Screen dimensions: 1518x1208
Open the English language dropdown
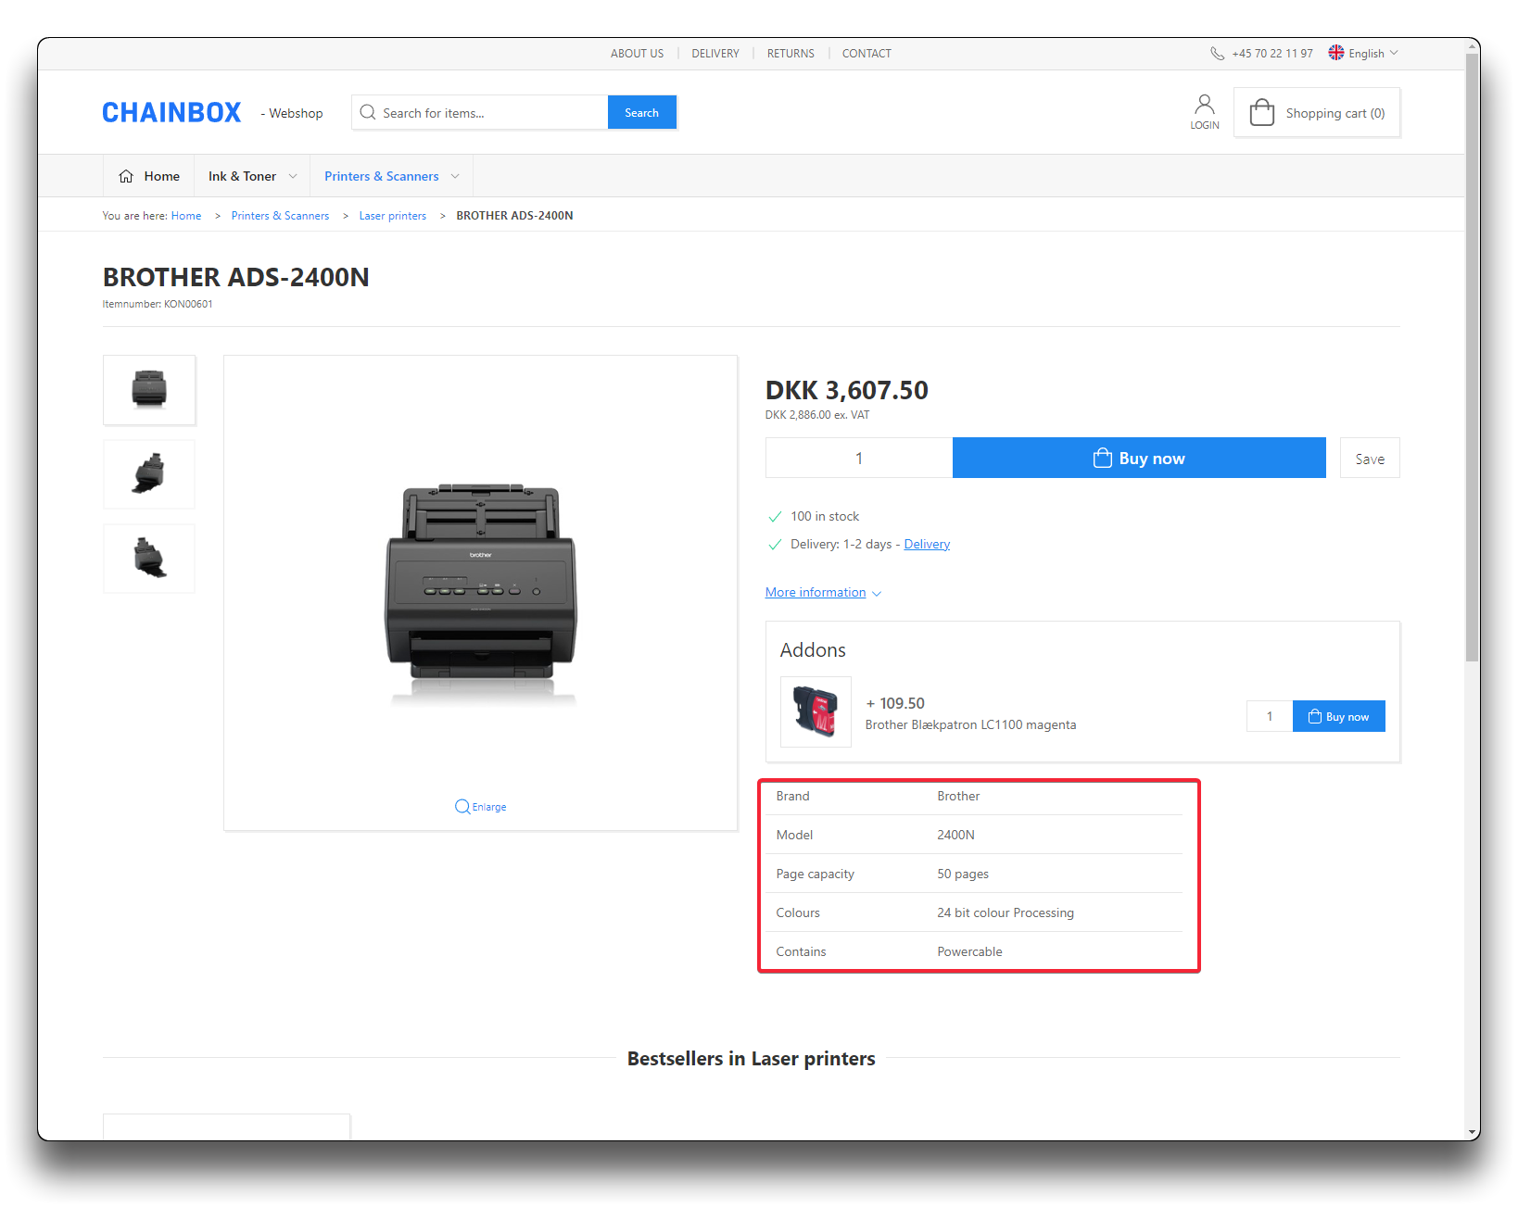(1362, 54)
